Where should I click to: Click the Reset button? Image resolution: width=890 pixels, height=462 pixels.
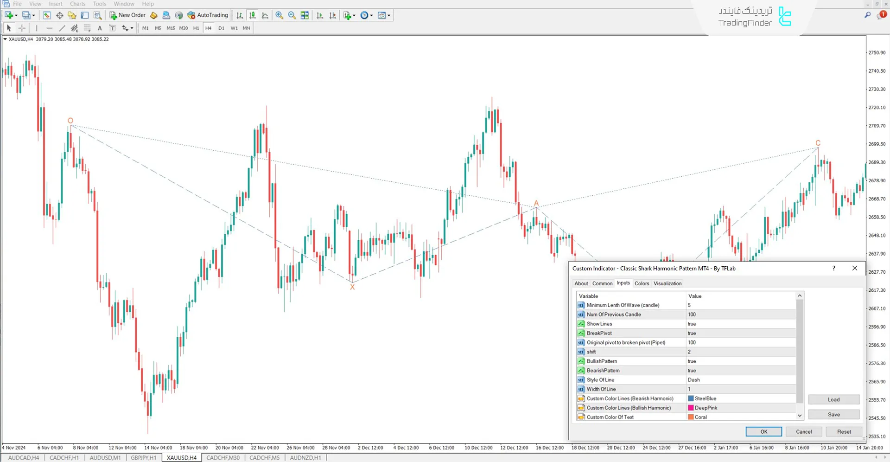tap(844, 432)
